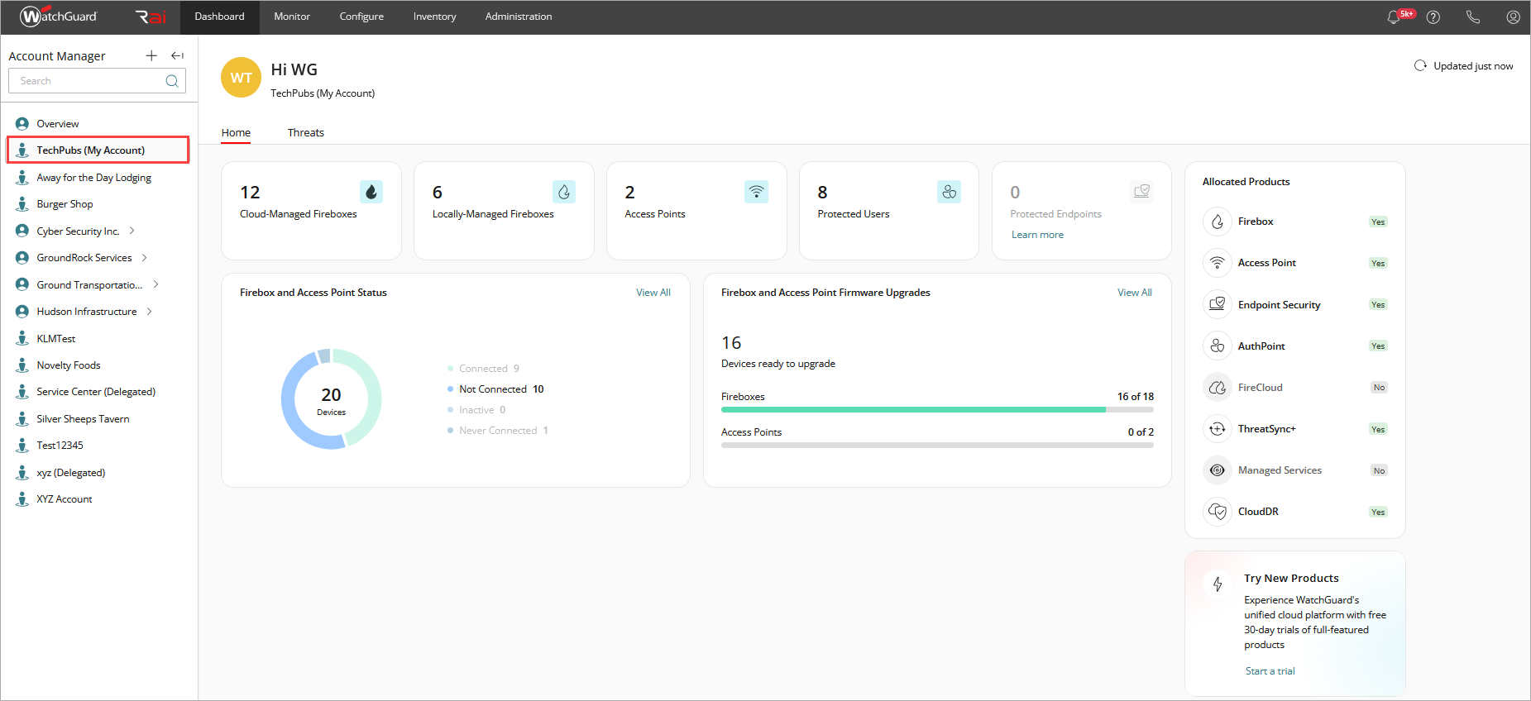Click the plus icon in Account Manager
Viewport: 1531px width, 701px height.
pyautogui.click(x=151, y=55)
